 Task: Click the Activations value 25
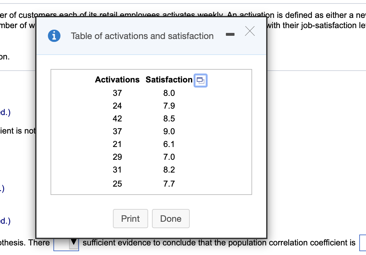click(117, 184)
